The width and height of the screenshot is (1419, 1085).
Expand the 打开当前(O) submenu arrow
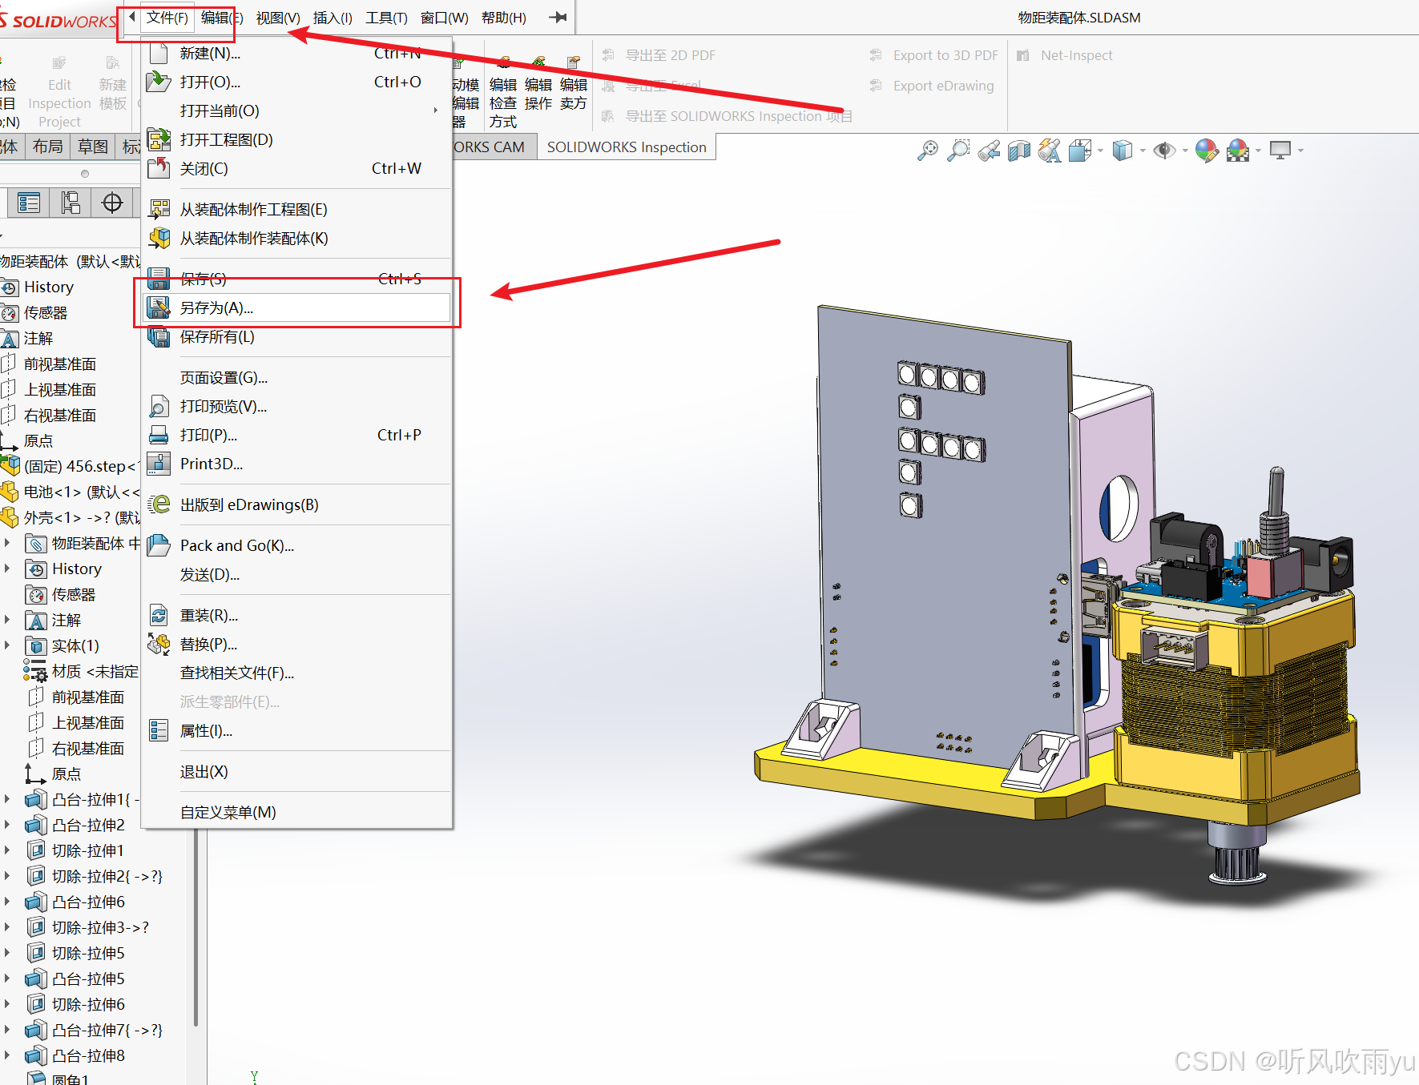pos(436,111)
